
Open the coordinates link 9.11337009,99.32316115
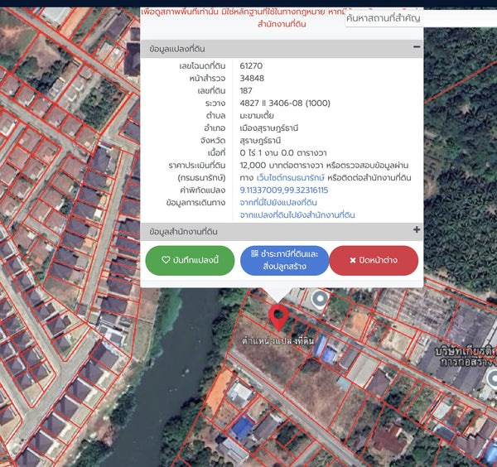click(284, 190)
